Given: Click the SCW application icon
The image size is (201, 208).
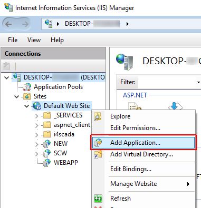Looking at the screenshot, I should click(47, 153).
